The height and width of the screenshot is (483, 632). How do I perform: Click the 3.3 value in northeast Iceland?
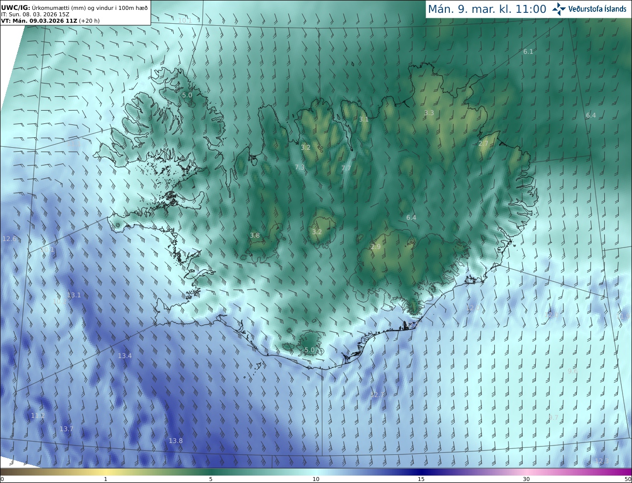tap(429, 113)
